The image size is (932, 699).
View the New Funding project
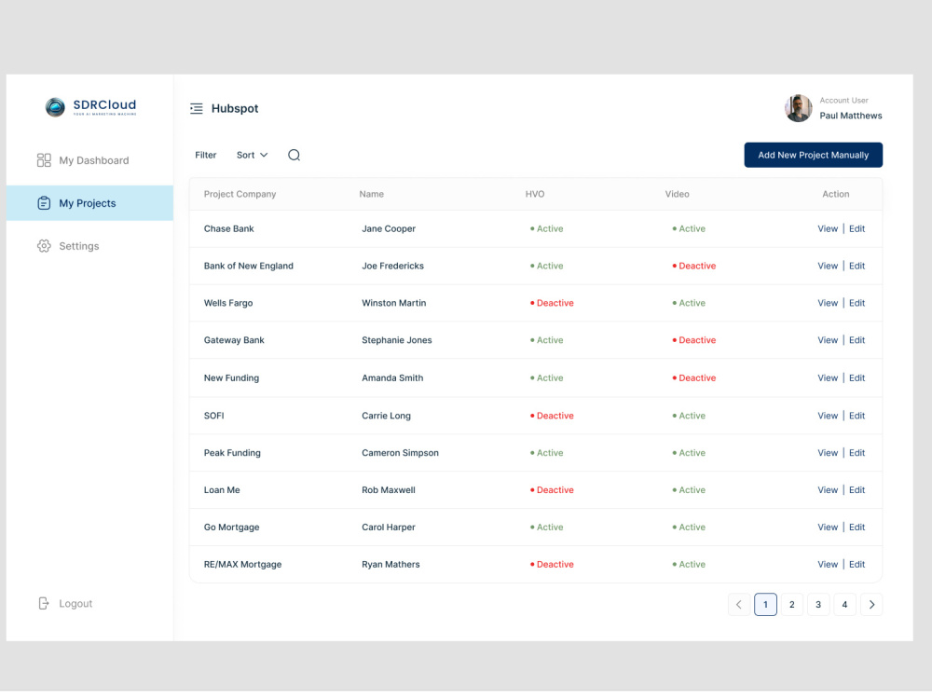pos(828,378)
